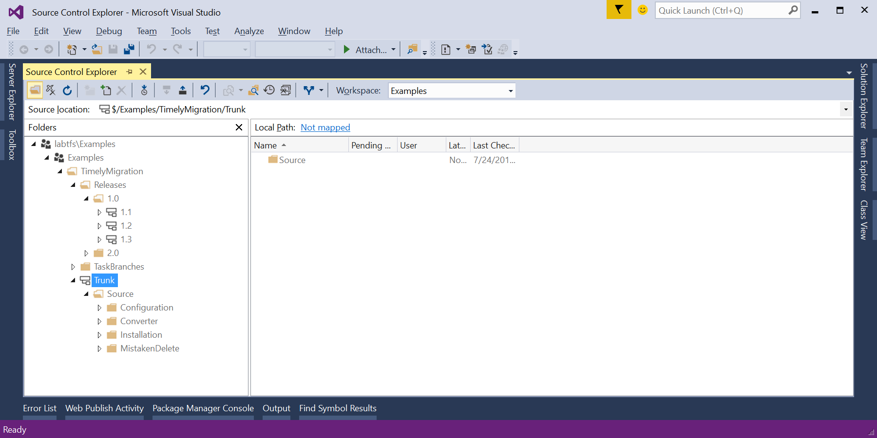Click the Pending column header
The width and height of the screenshot is (877, 438).
pyautogui.click(x=373, y=146)
